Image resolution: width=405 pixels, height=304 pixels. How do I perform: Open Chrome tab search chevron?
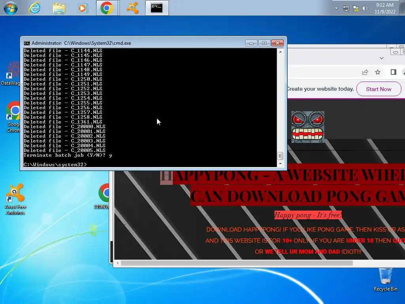[382, 58]
